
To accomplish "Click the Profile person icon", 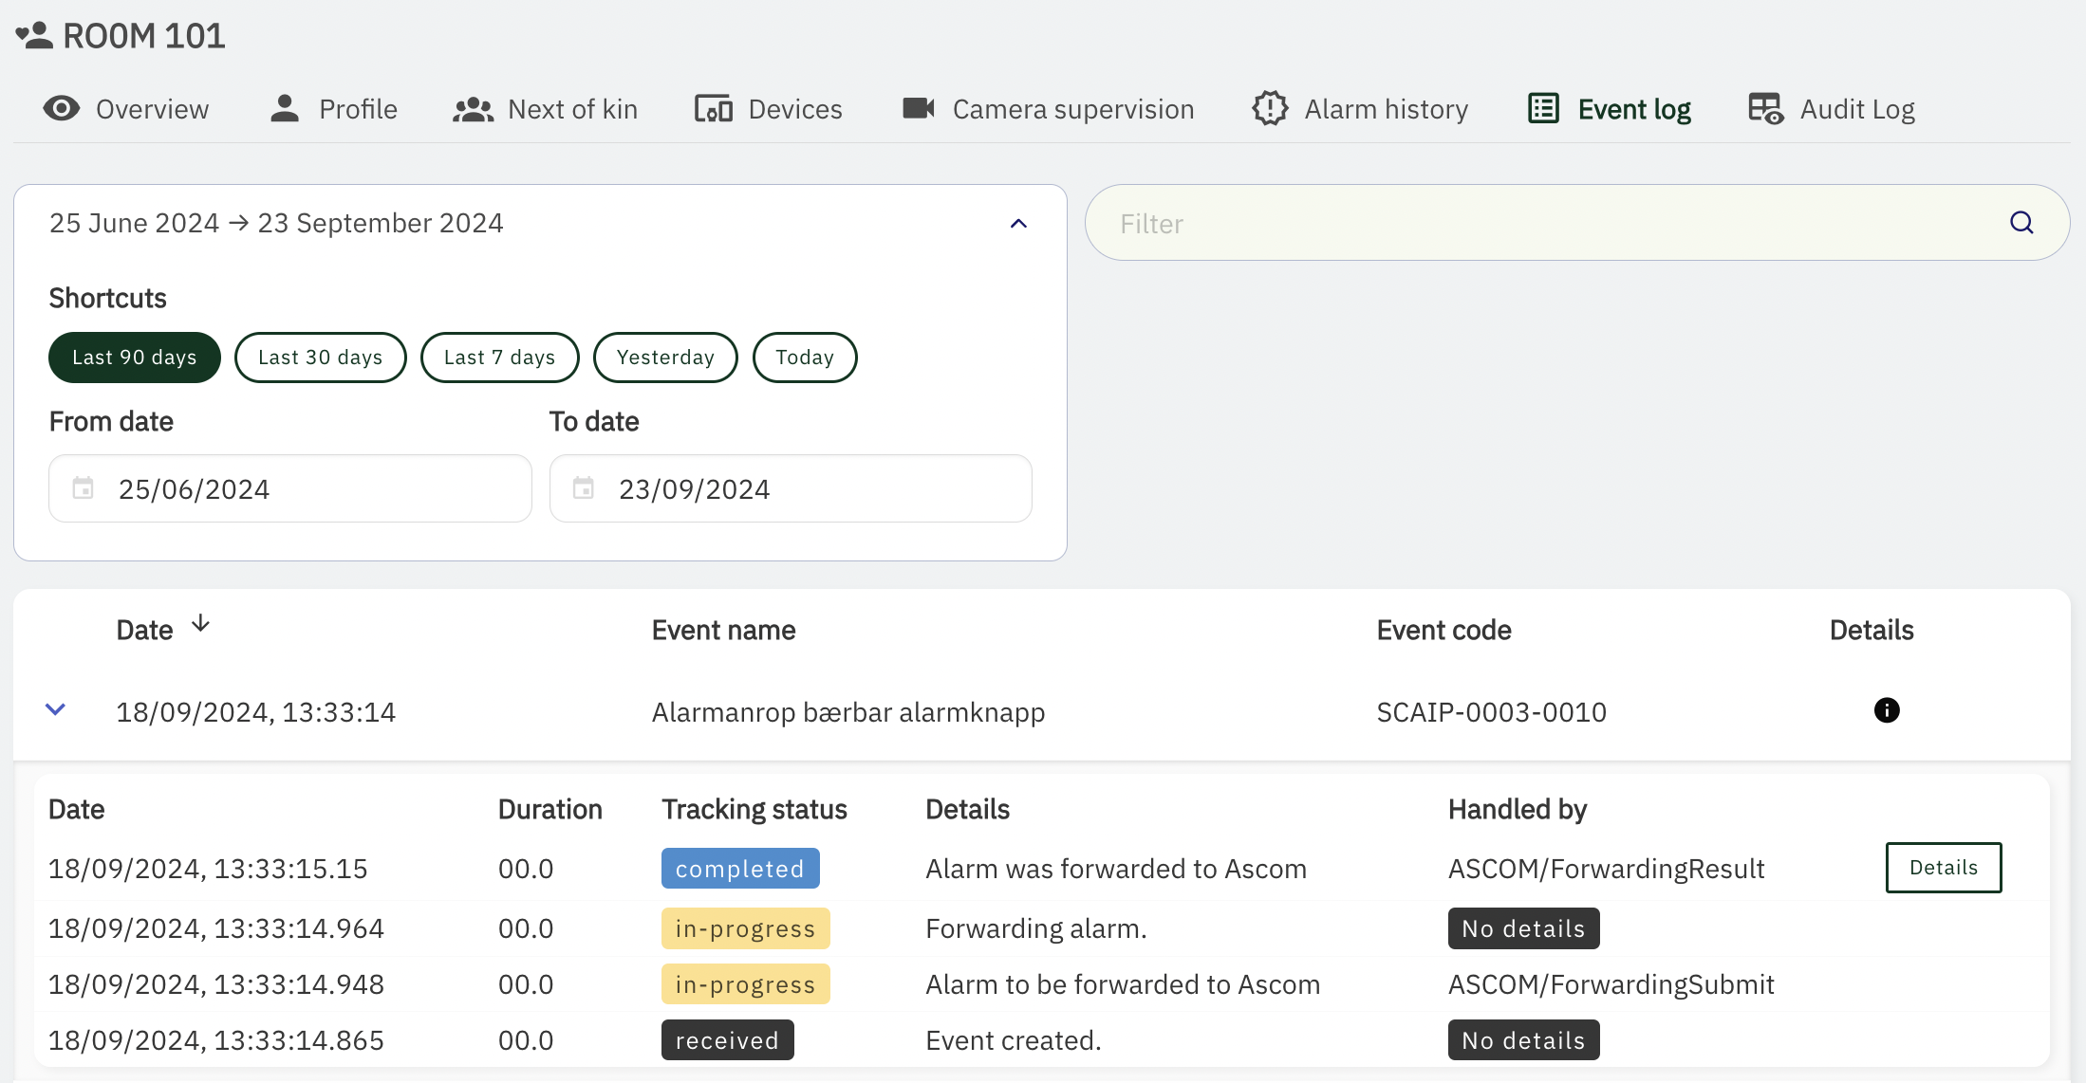I will point(285,109).
